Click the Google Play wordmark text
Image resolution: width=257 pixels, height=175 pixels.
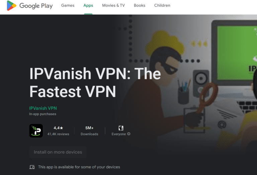click(x=36, y=6)
